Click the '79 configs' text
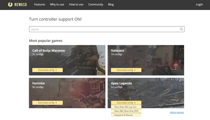This screenshot has height=120, width=210. point(116,54)
